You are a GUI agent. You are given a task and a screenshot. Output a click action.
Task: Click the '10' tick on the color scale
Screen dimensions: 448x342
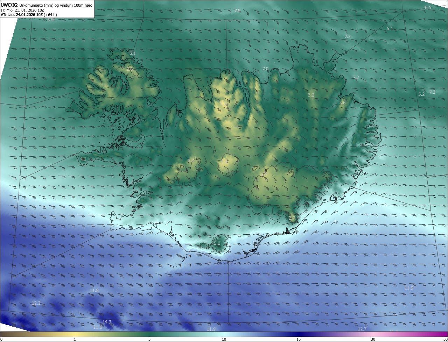[x=224, y=339]
